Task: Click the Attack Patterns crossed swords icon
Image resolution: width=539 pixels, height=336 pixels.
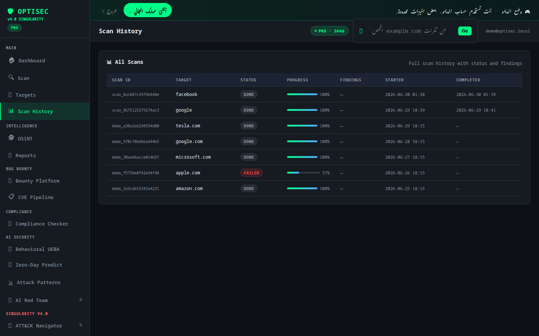Action: point(11,283)
